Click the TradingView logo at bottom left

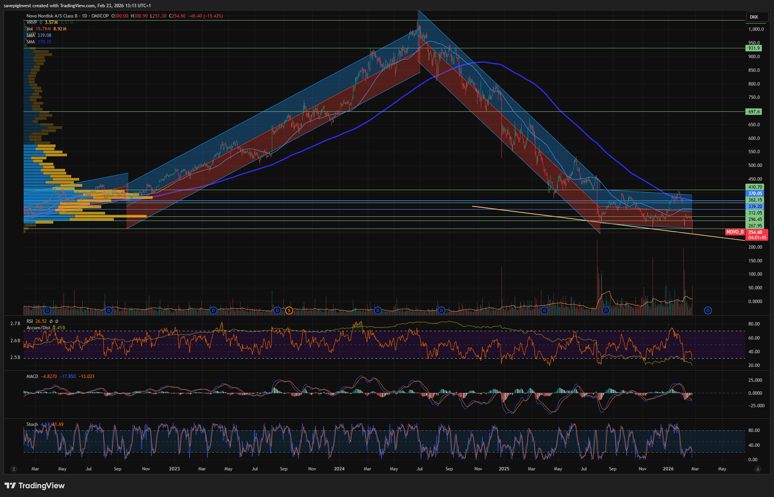click(x=35, y=486)
